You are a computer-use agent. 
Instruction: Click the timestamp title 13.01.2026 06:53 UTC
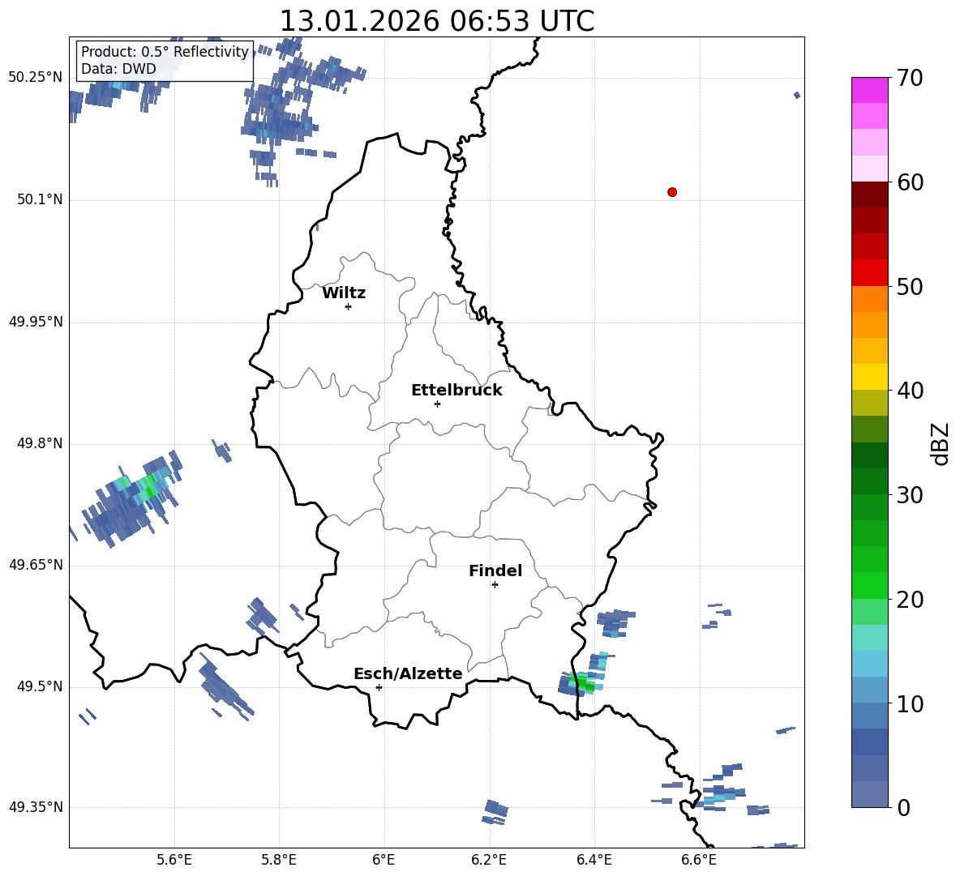436,21
